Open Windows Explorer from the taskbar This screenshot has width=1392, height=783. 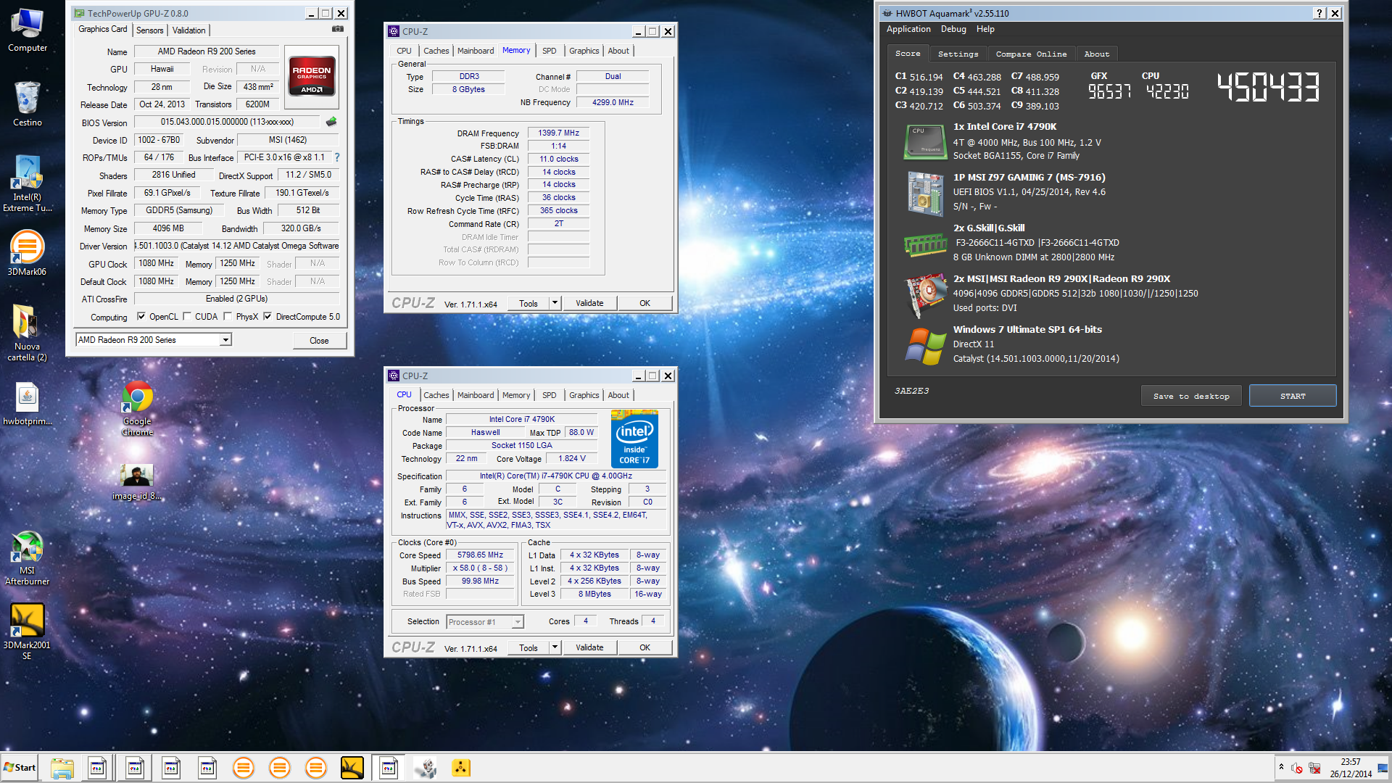pos(62,768)
